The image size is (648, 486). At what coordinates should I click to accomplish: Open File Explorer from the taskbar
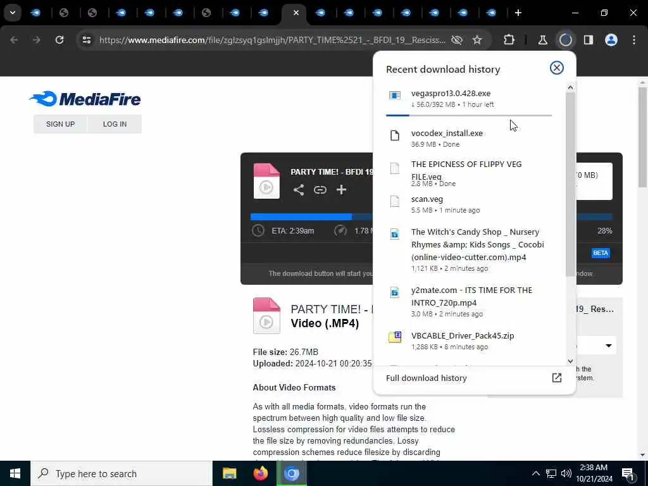[229, 473]
